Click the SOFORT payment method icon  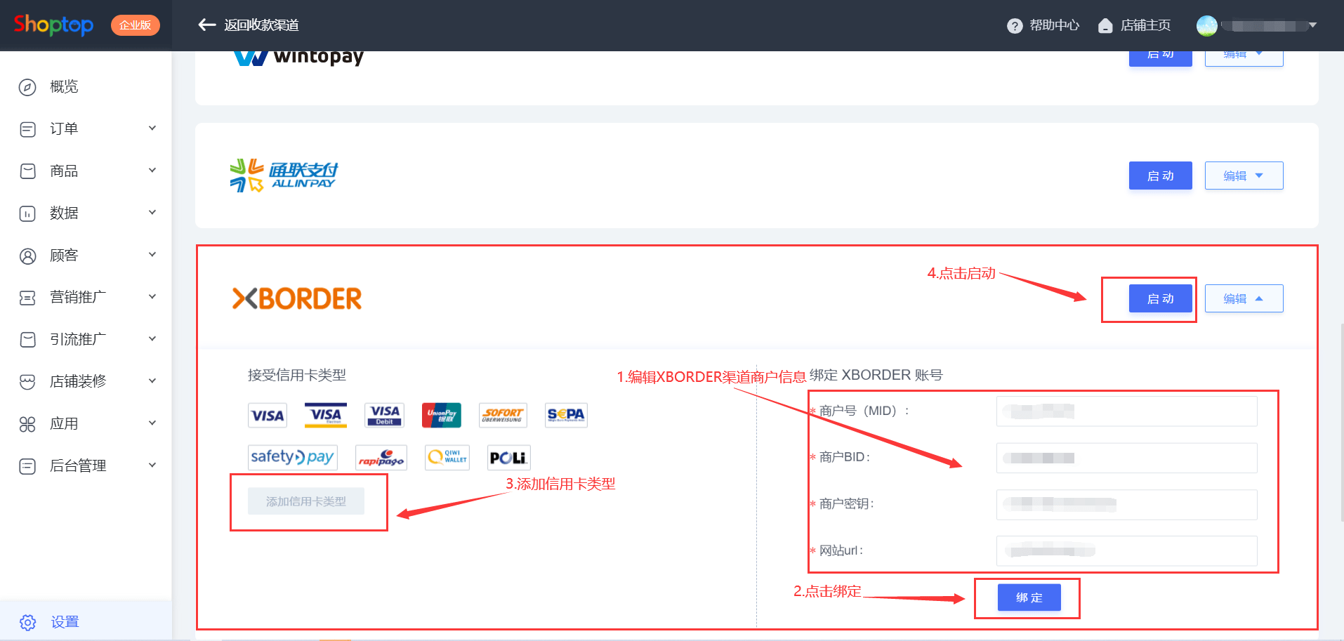point(503,415)
